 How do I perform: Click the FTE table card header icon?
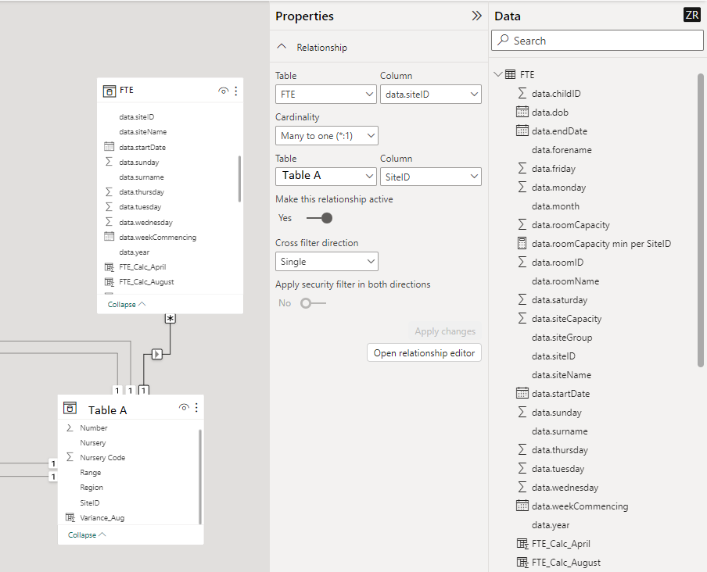pos(109,91)
